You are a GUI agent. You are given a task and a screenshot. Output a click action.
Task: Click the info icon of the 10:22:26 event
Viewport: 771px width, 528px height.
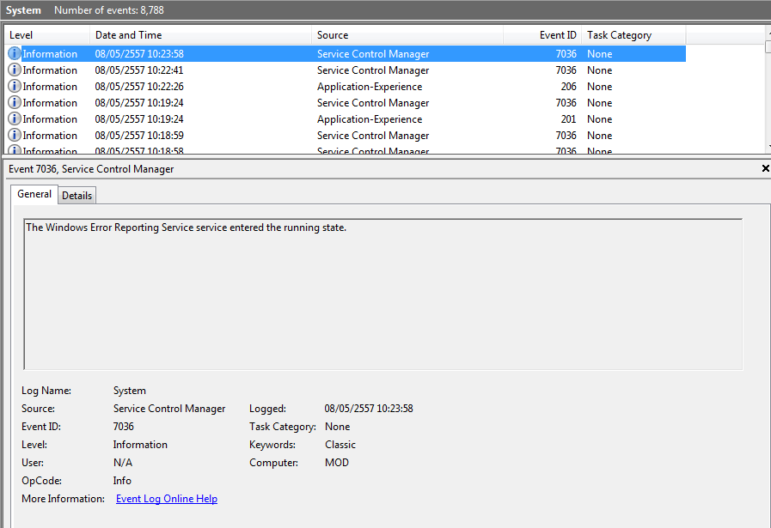pyautogui.click(x=15, y=87)
